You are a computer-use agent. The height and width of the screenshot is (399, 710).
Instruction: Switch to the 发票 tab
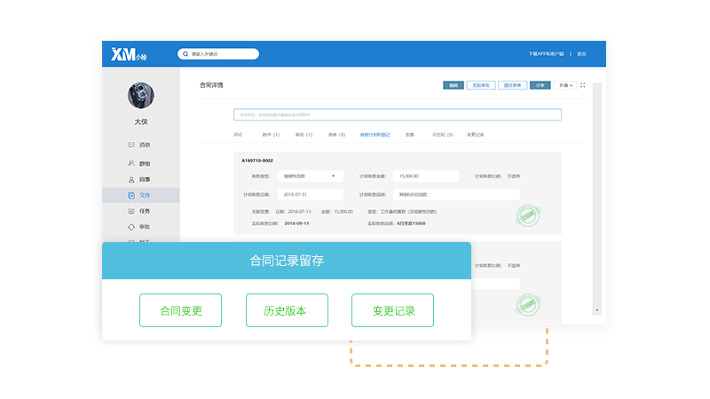point(410,135)
